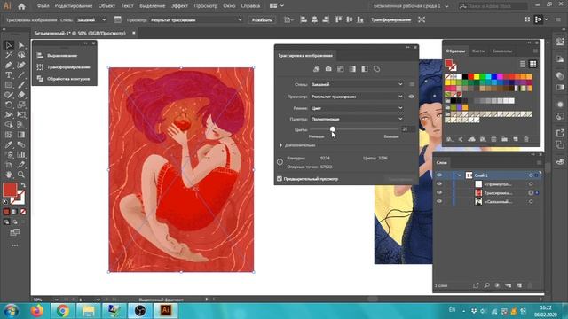Open the Palette dropdown in Image Trace panel
The width and height of the screenshot is (568, 319).
357,119
